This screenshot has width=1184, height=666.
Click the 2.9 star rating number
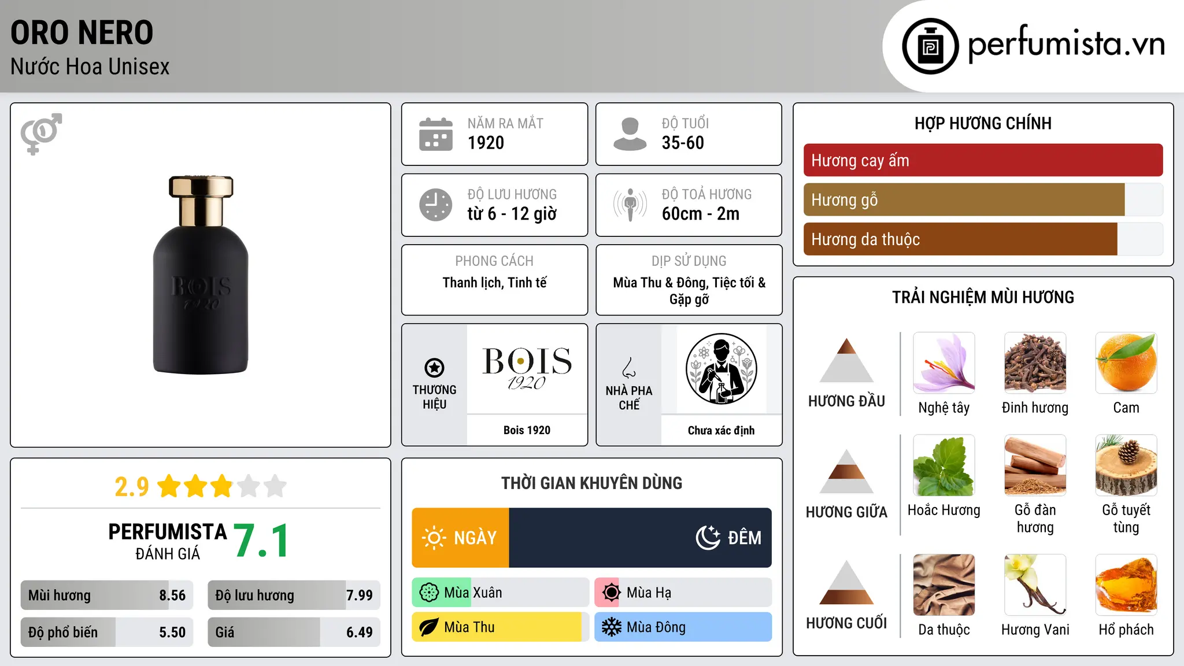click(132, 487)
